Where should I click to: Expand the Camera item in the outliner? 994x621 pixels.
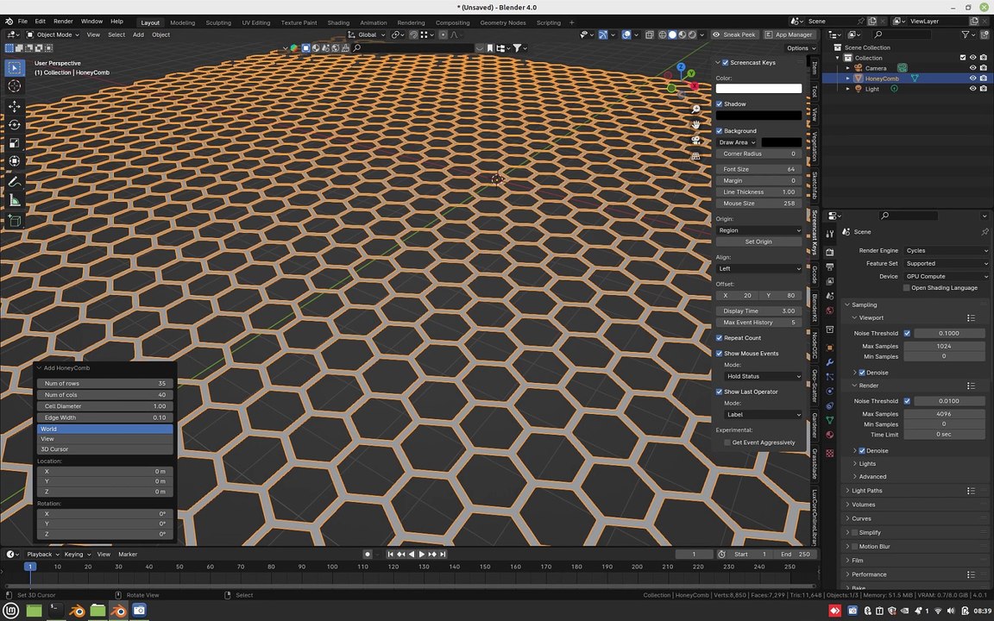[x=847, y=68]
